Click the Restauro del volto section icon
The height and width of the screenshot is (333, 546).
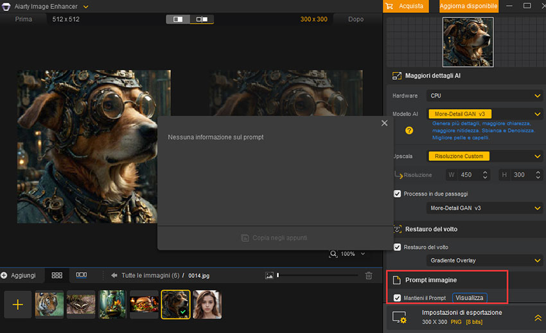[x=397, y=229]
